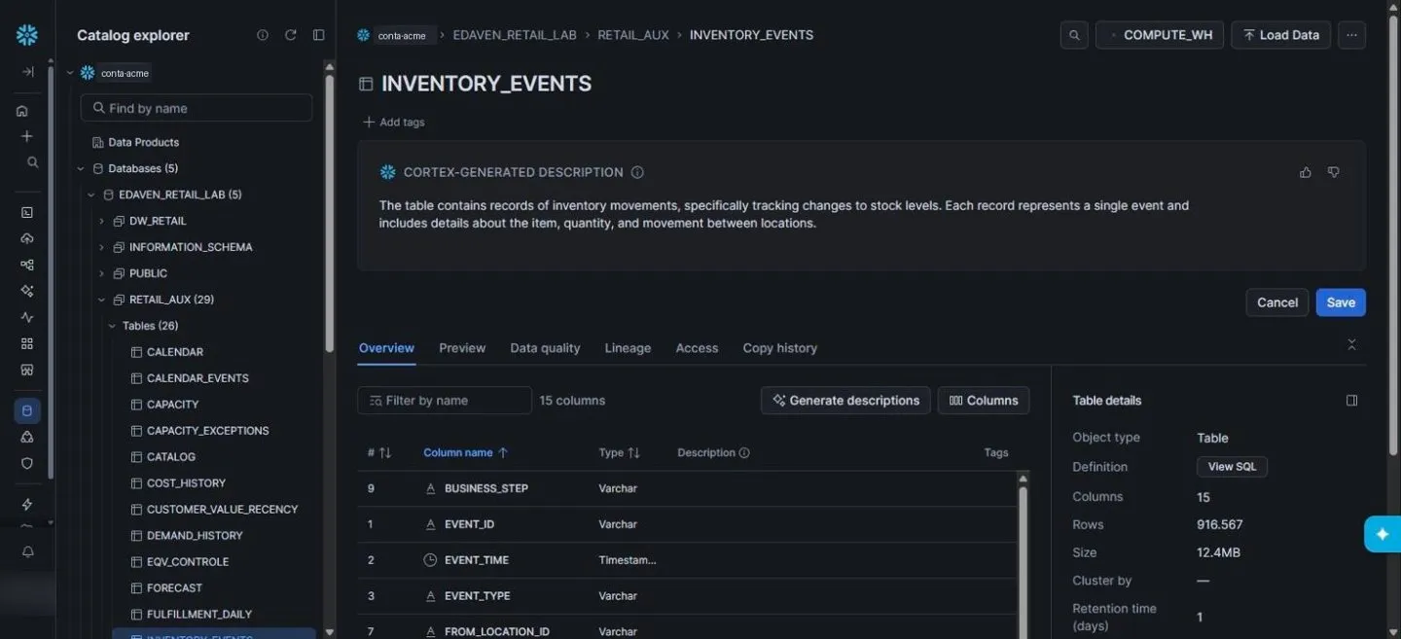Give thumbs down to Cortex description
The image size is (1401, 639).
1334,172
